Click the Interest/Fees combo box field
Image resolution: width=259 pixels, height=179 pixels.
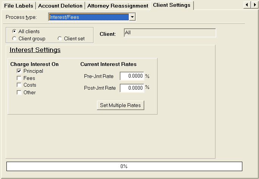[x=89, y=17]
